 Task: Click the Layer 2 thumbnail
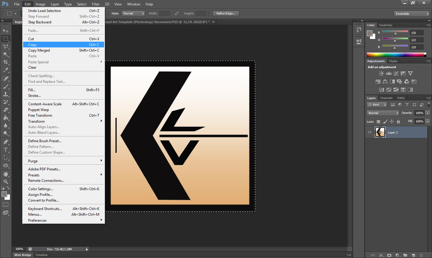380,132
